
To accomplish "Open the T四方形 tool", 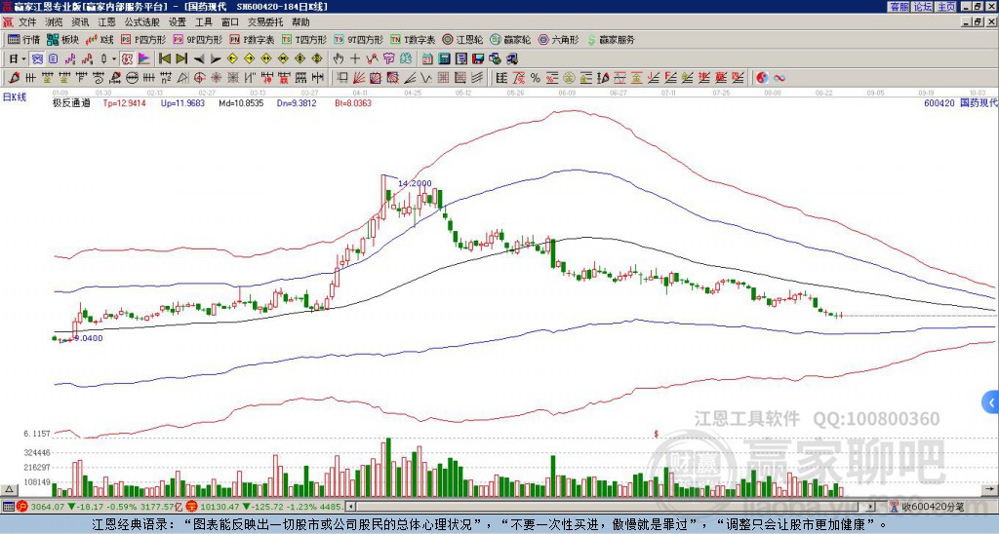I will point(303,39).
